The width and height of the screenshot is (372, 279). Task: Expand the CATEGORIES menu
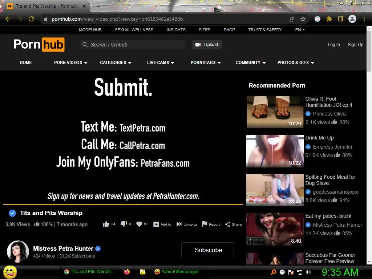click(116, 62)
